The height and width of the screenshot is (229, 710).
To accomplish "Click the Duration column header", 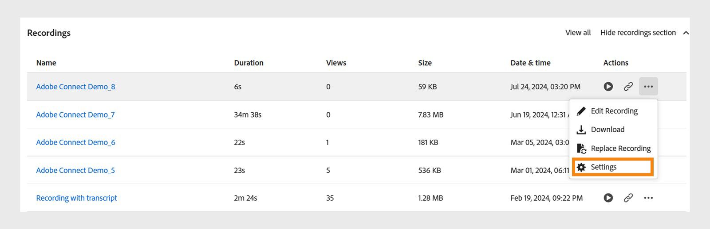I will pos(248,63).
